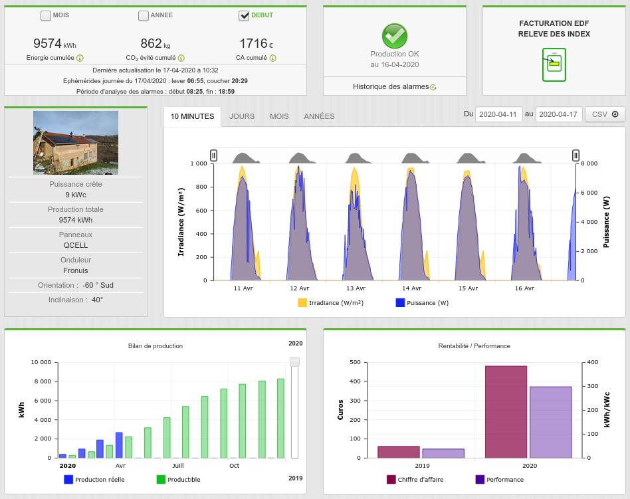Enable the ANNEE checkbox
This screenshot has height=499, width=630.
click(x=144, y=15)
